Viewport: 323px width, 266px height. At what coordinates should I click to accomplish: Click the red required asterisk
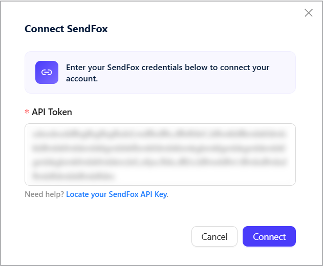coord(27,112)
